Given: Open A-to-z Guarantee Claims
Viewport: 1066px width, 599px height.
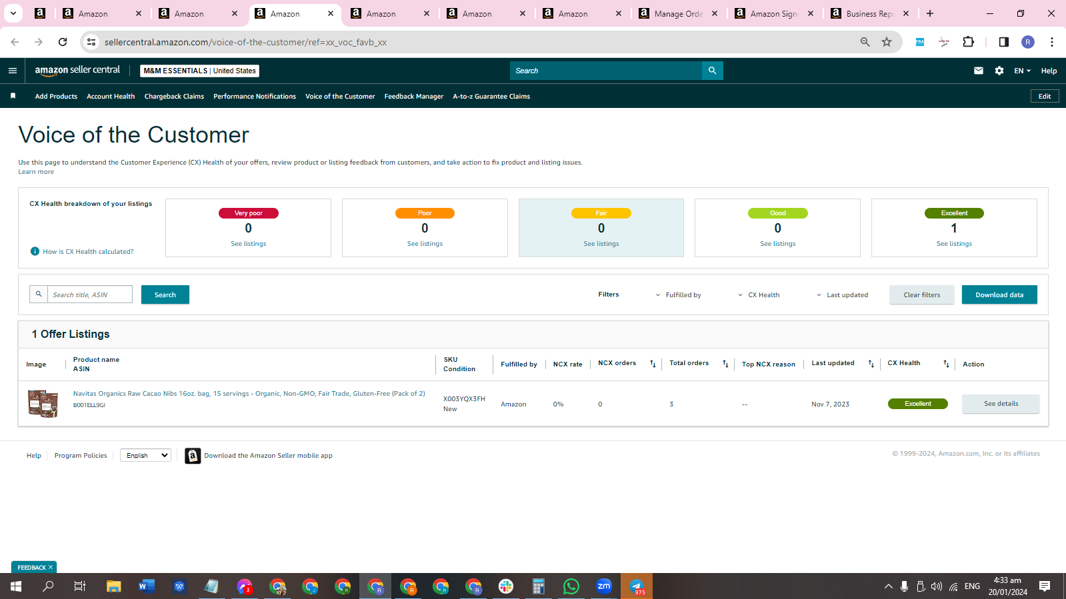Looking at the screenshot, I should point(491,97).
